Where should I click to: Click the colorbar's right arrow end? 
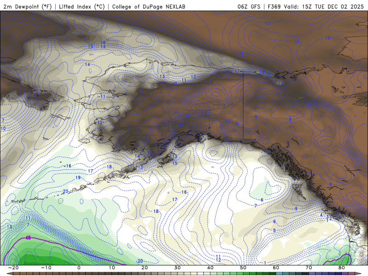click(359, 274)
